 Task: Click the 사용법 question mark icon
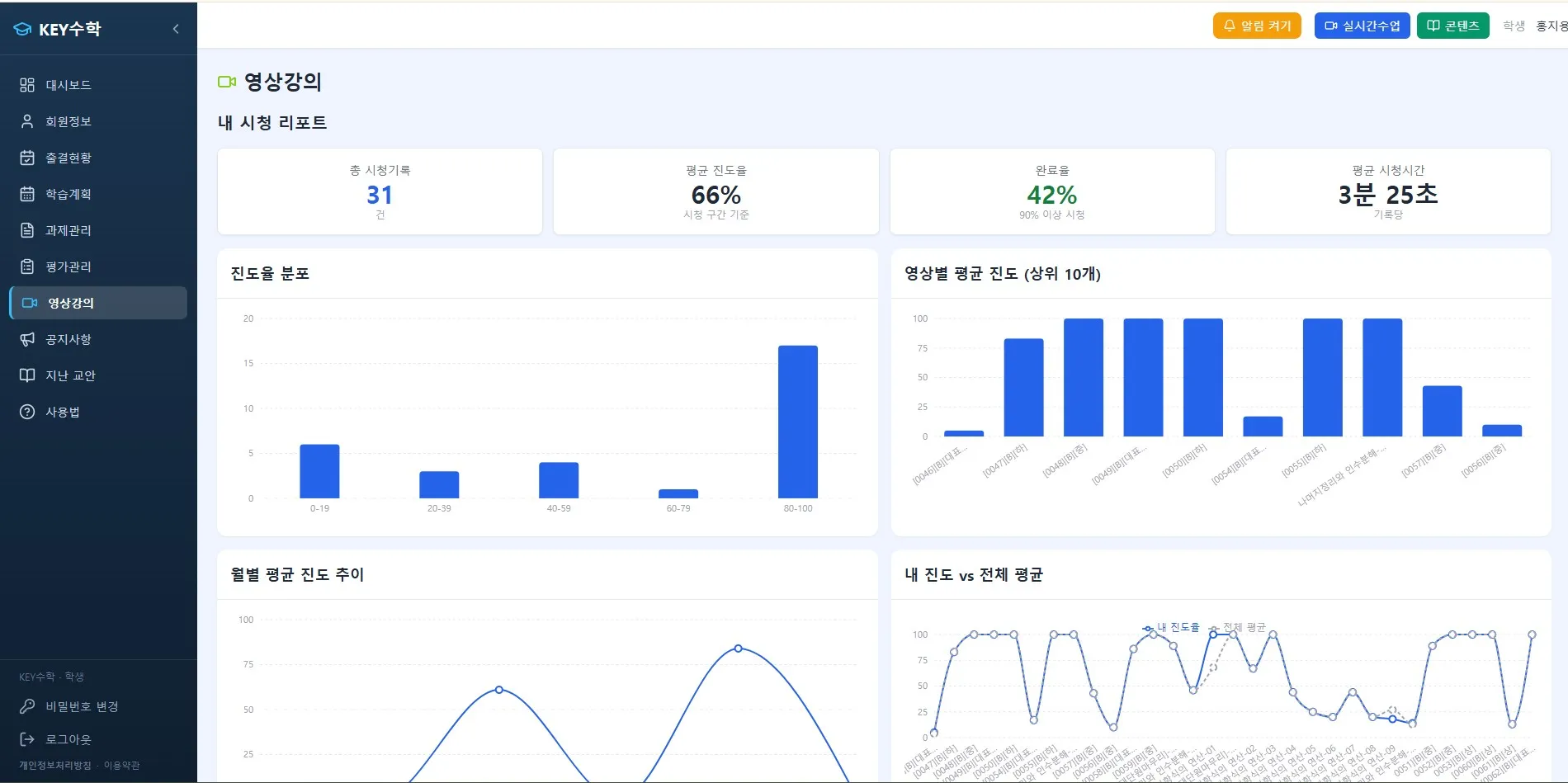[27, 412]
